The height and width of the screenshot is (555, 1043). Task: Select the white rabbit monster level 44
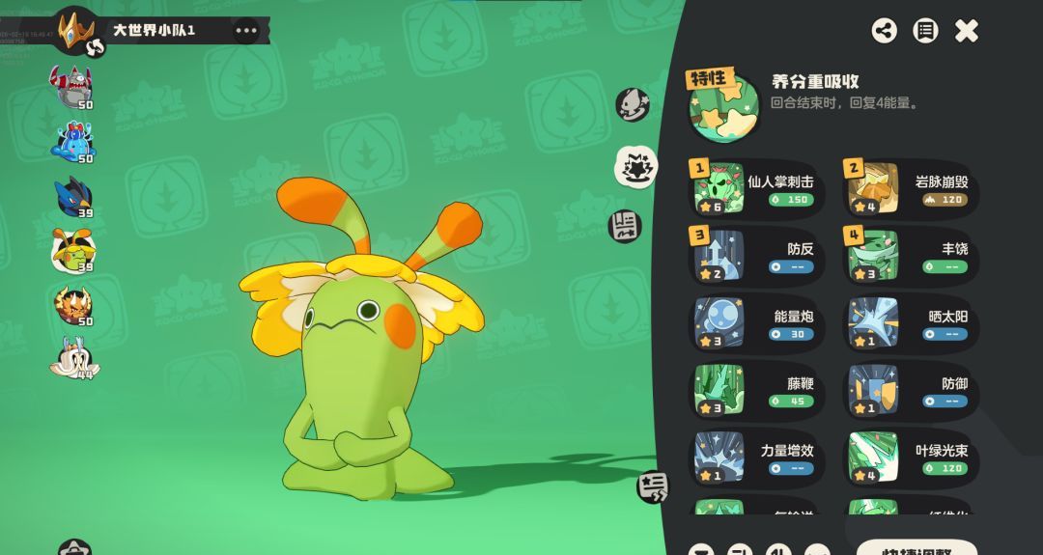pos(71,357)
